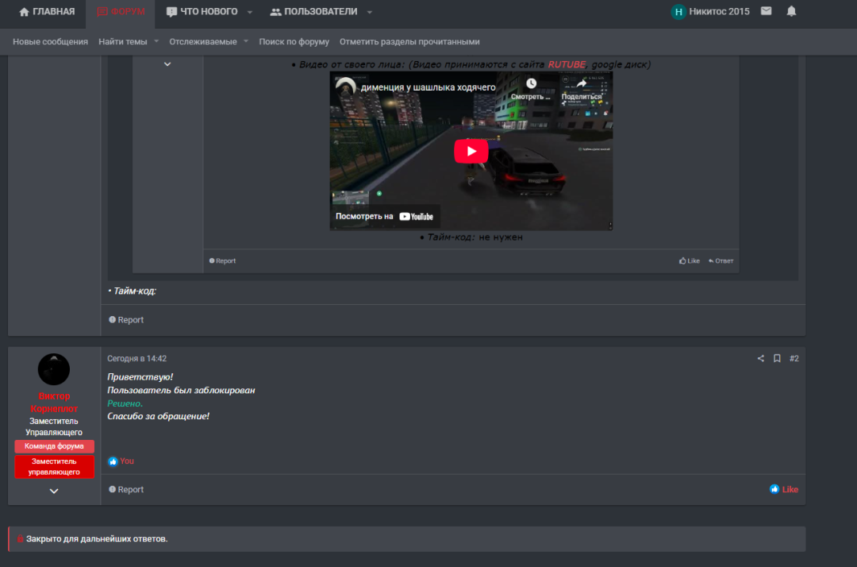Go to the ГЛАВНАЯ tab
Viewport: 857px width, 567px height.
pyautogui.click(x=46, y=12)
